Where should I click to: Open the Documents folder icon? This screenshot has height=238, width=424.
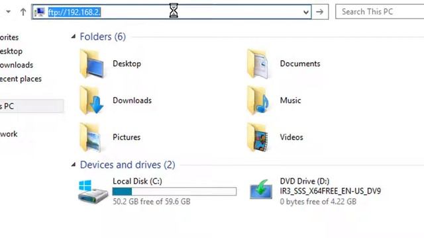pos(258,63)
